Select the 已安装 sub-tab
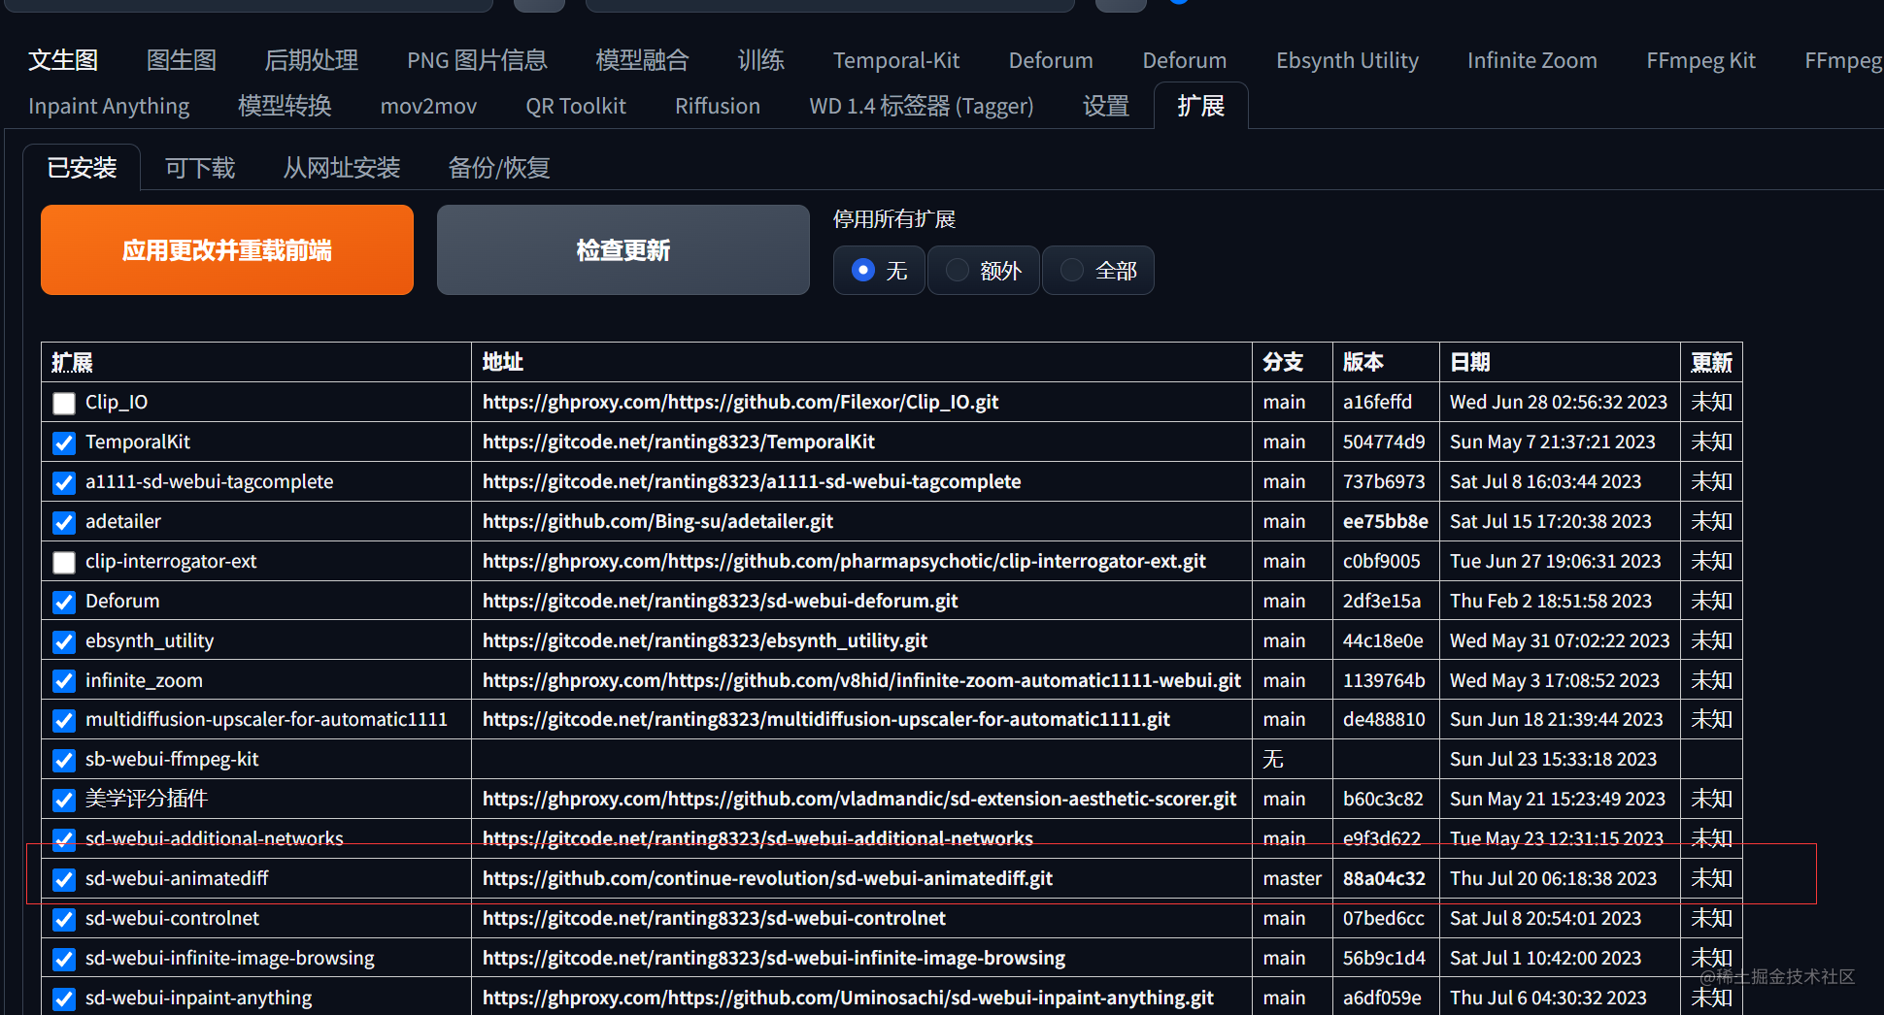 pos(82,168)
